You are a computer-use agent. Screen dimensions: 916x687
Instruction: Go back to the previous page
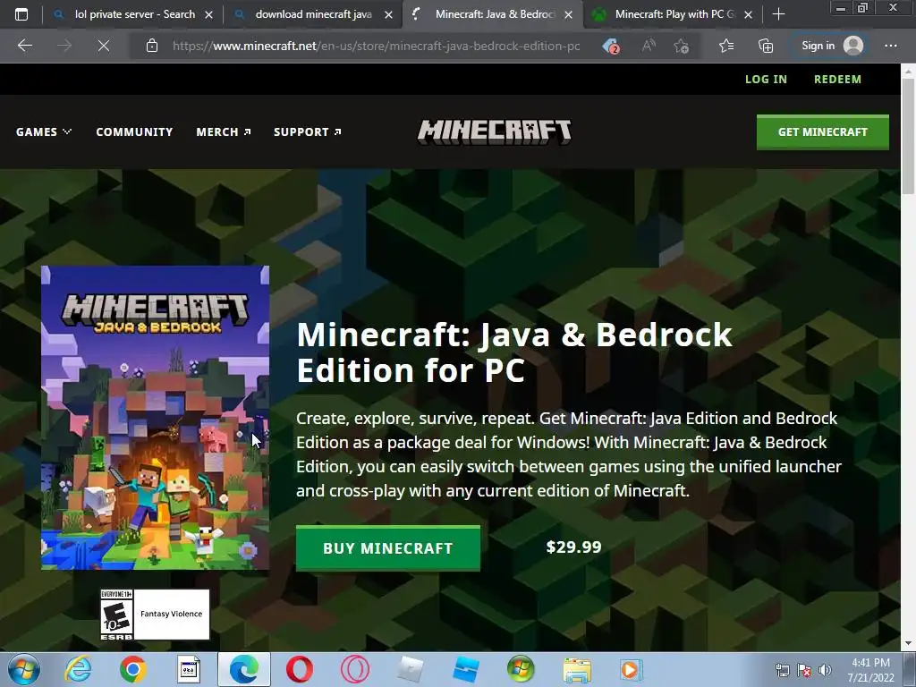click(x=24, y=46)
